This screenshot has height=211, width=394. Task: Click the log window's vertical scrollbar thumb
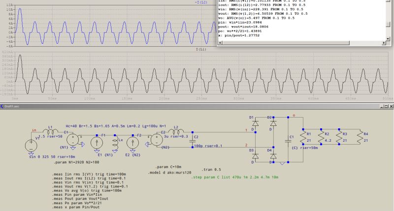pos(388,24)
